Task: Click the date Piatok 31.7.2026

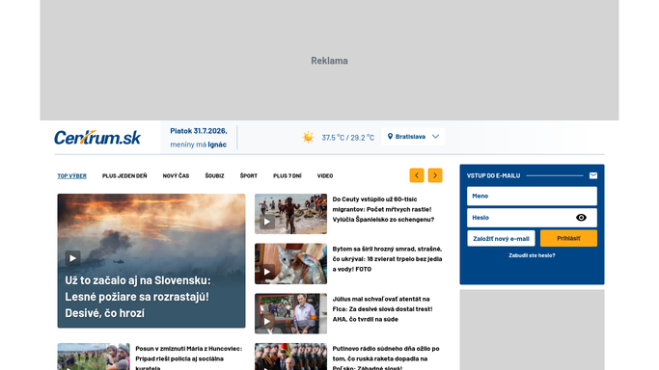Action: [199, 131]
